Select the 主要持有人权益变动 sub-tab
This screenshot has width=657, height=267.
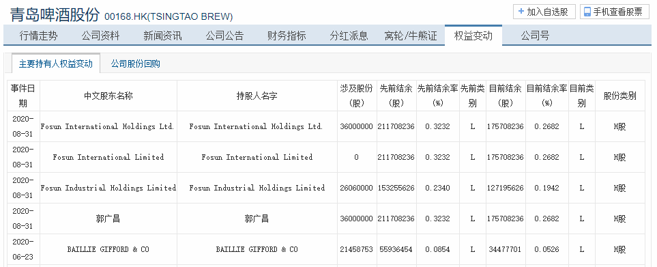click(56, 64)
